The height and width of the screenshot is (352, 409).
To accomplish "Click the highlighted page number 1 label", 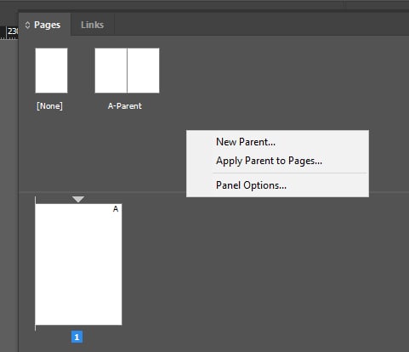I will [77, 337].
